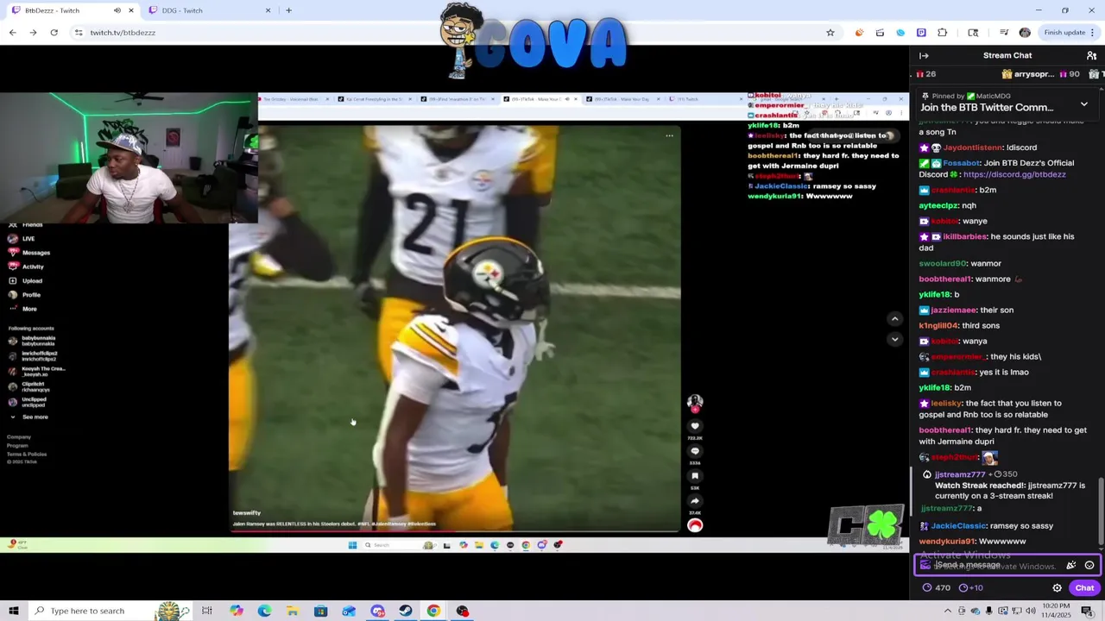The width and height of the screenshot is (1105, 621).
Task: Go forward in browser history
Action: tap(33, 33)
